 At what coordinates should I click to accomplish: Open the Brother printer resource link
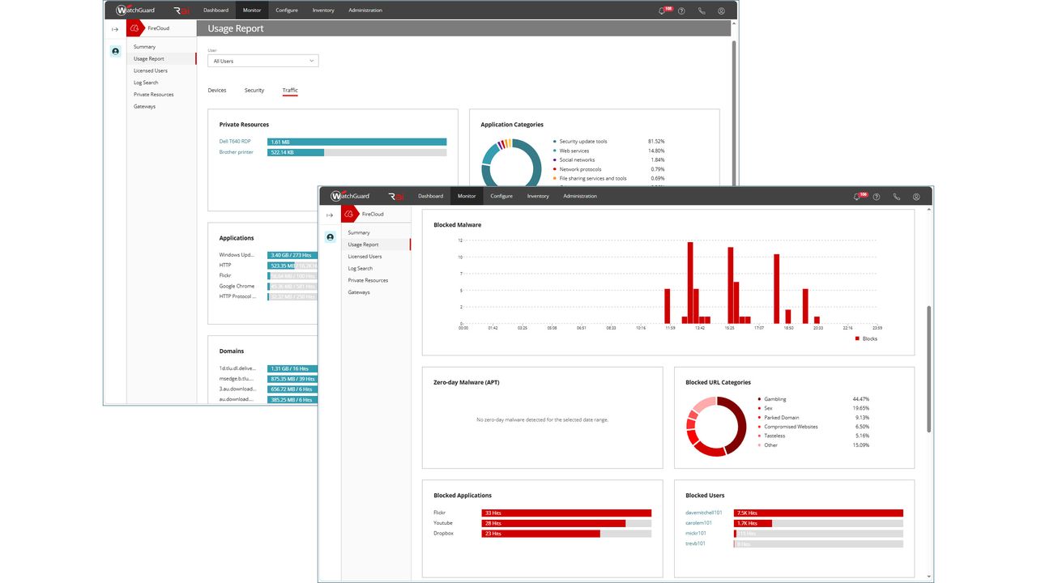[237, 152]
